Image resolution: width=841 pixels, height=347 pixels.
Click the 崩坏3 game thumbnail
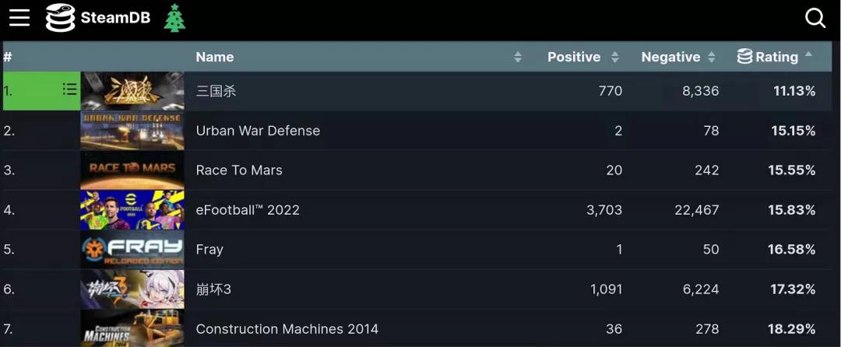(132, 289)
